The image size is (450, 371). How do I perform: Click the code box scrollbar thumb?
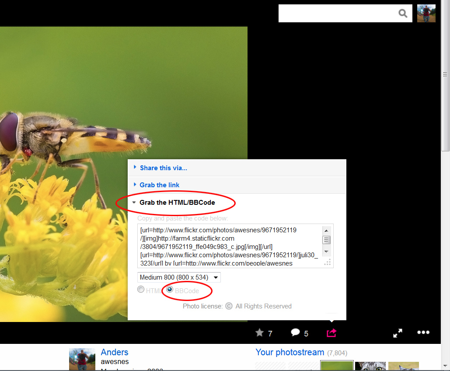pyautogui.click(x=326, y=240)
